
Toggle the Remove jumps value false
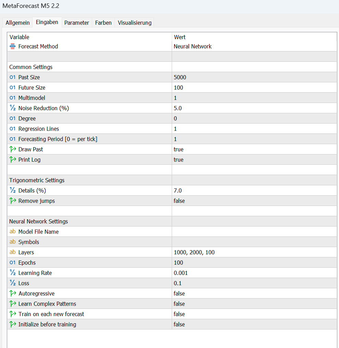tap(179, 201)
